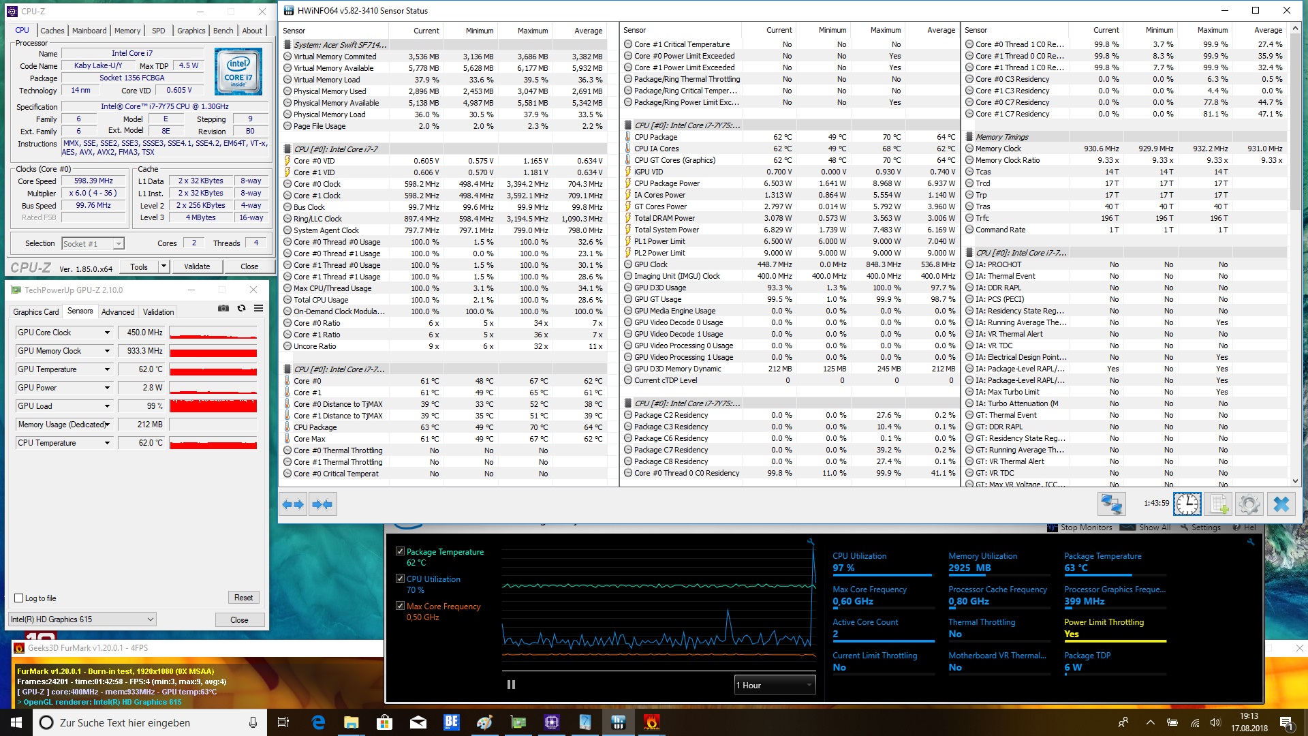Open the Intel(R) HD Graphics 615 device dropdown
1308x736 pixels.
(x=82, y=619)
